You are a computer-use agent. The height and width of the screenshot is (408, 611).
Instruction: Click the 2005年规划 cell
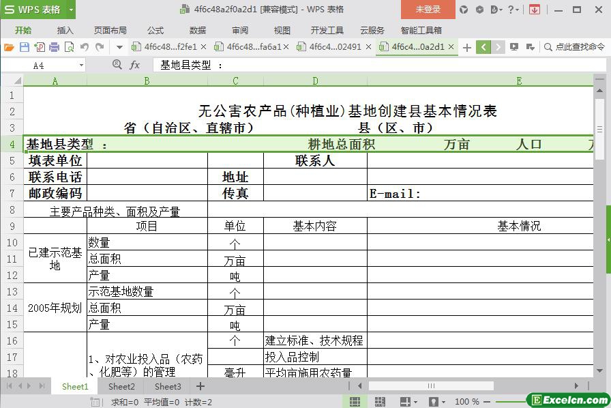55,308
